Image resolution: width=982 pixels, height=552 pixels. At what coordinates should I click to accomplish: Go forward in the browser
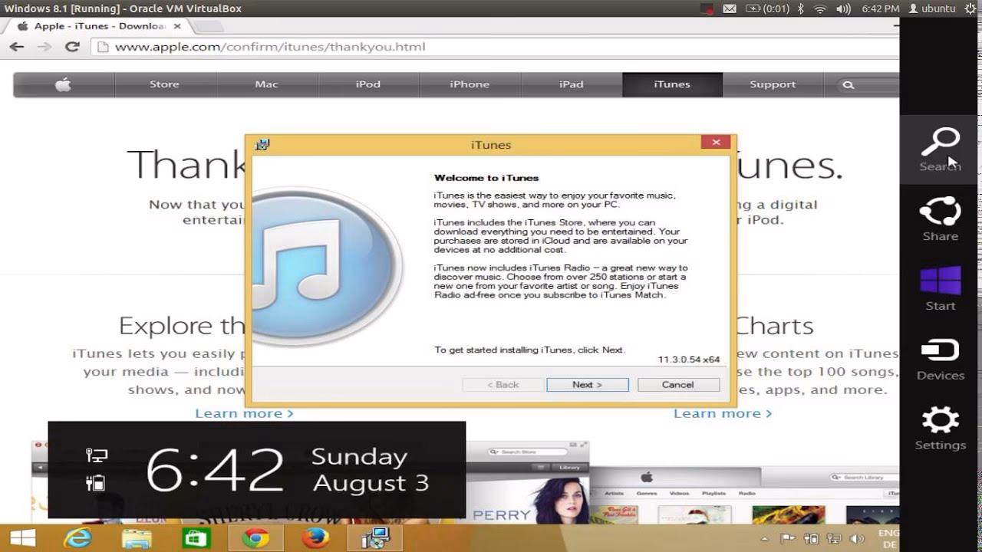click(x=44, y=47)
